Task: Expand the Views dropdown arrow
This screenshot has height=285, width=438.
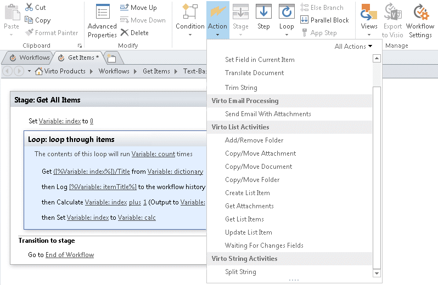Action: [x=369, y=35]
